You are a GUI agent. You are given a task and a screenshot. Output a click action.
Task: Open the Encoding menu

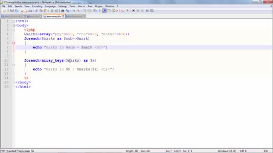point(37,6)
